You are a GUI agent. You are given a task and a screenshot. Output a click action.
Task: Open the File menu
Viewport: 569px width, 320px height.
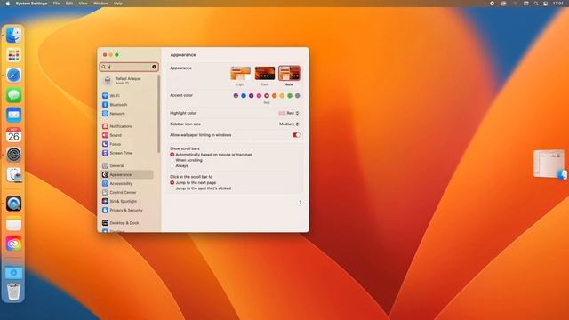[56, 4]
